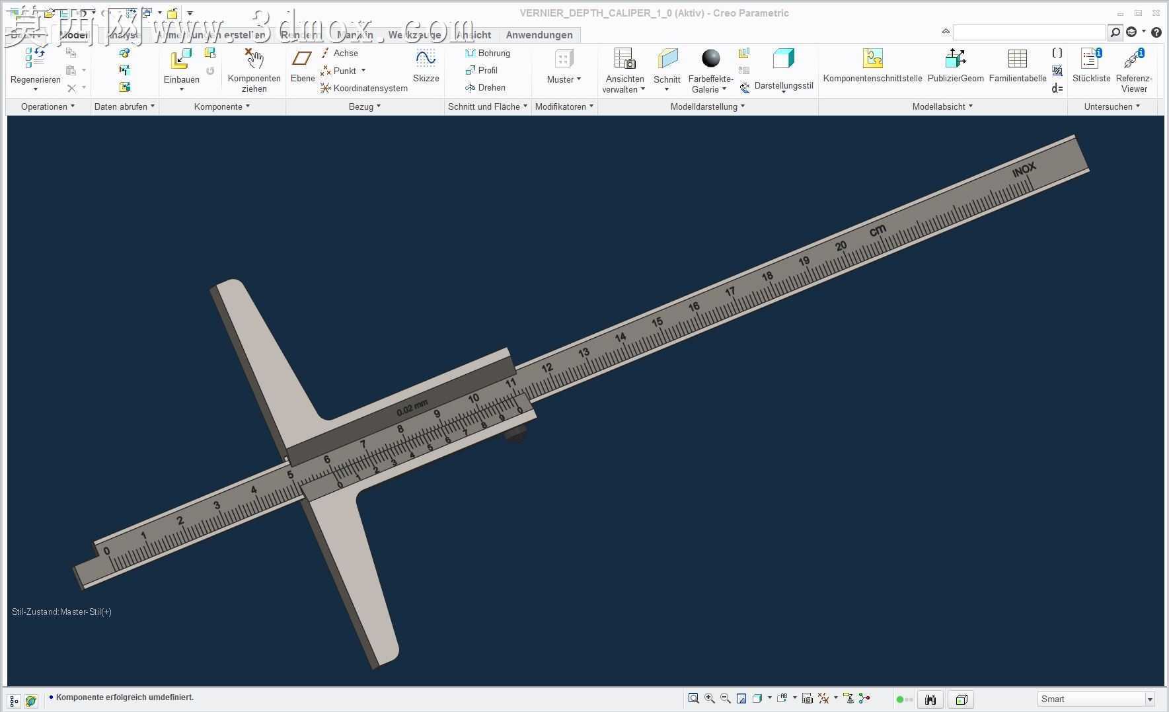Expand the Daten abrufen group

tap(124, 106)
